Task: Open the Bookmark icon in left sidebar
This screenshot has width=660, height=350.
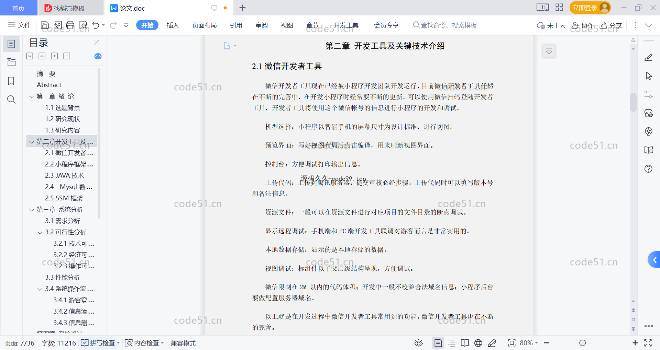Action: (11, 81)
